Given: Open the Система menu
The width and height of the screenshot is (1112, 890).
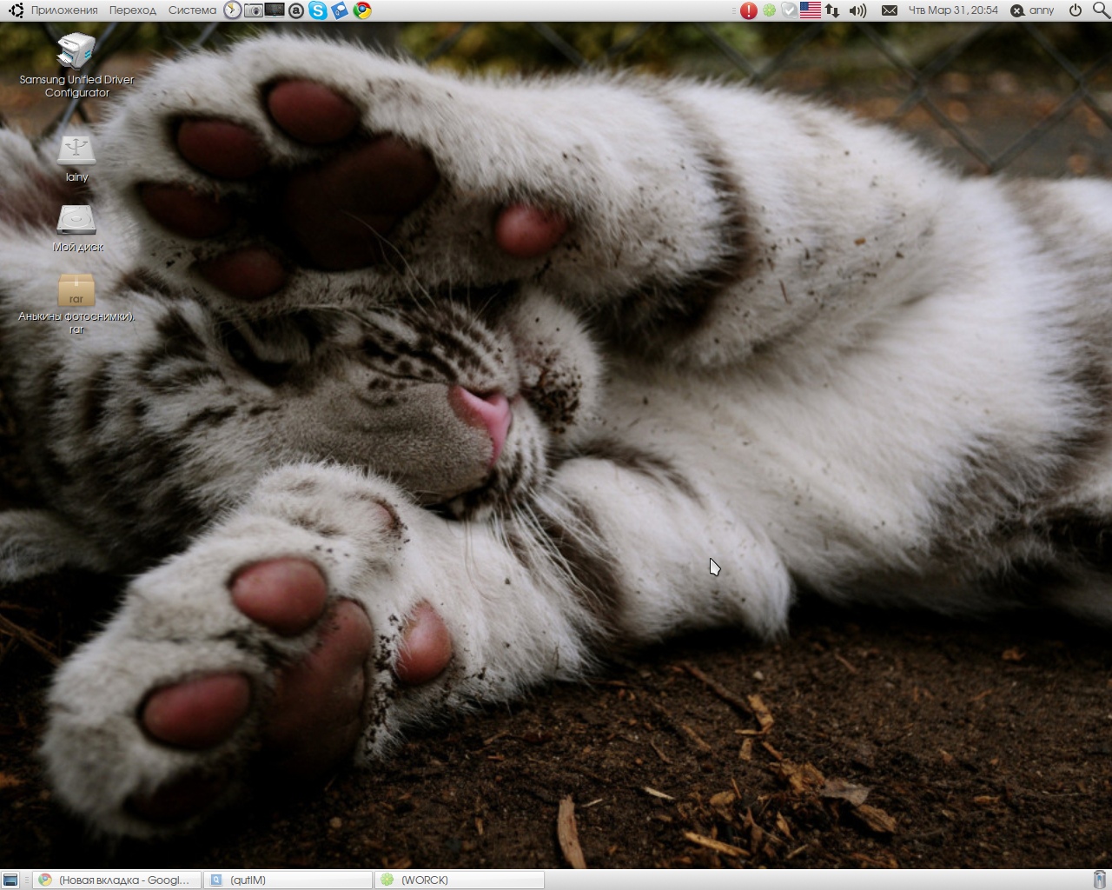Looking at the screenshot, I should 192,10.
